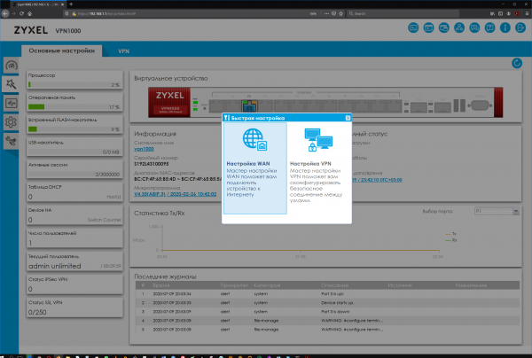Open the Monitor icon in left sidebar

[12, 103]
